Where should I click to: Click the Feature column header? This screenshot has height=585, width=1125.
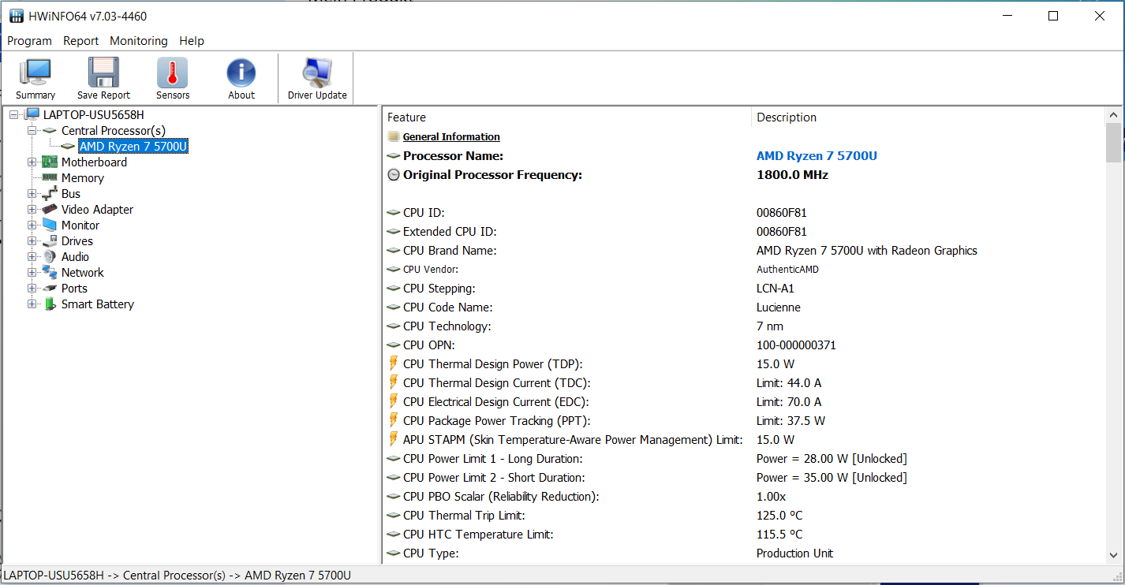point(407,117)
